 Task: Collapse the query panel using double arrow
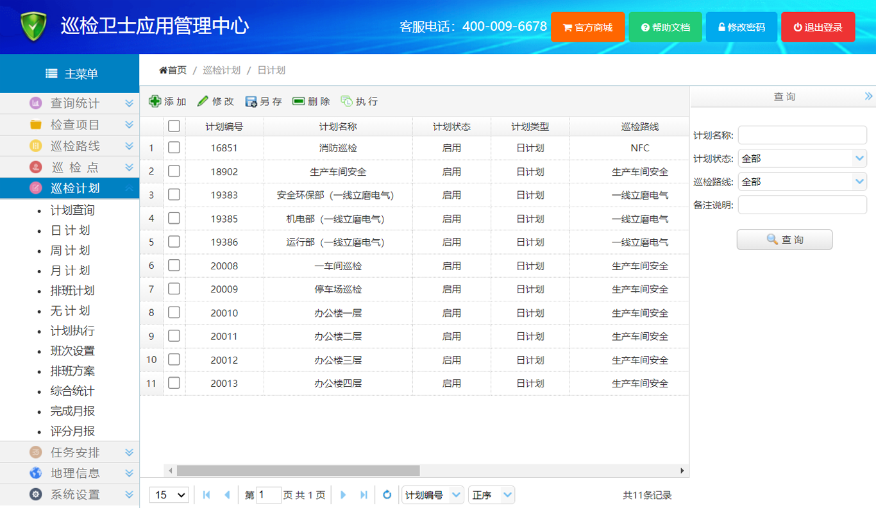coord(868,96)
